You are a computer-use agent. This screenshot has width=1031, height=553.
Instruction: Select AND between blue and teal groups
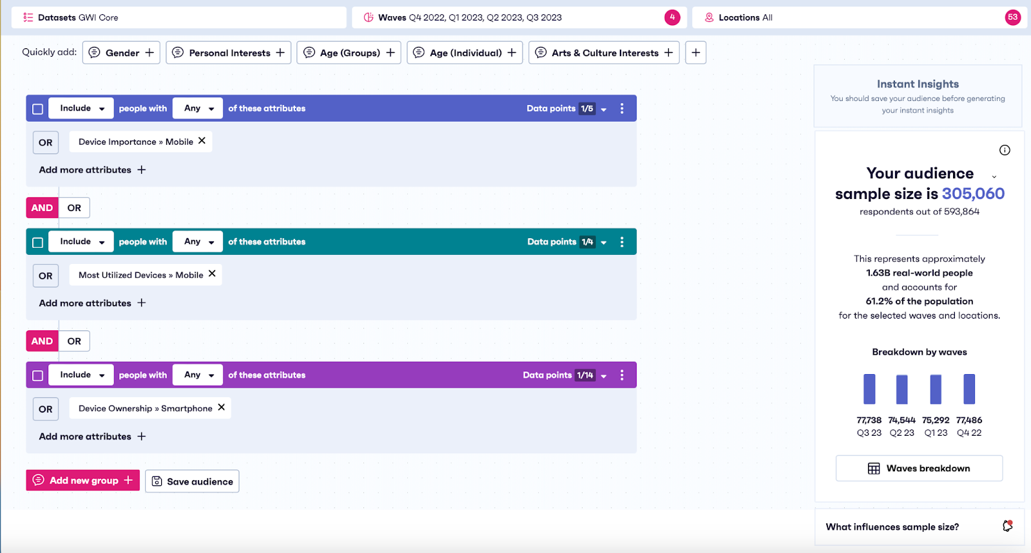point(42,208)
